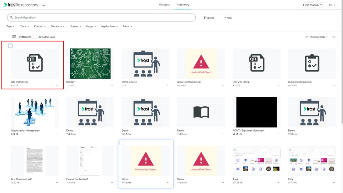Image resolution: width=343 pixels, height=193 pixels.
Task: Open more options for 2.jpg
Action: point(334,183)
